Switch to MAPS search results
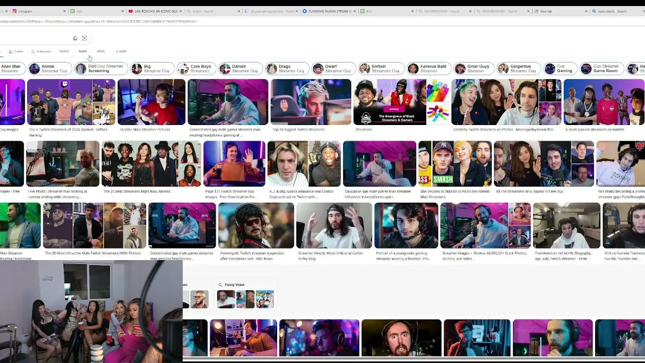645x363 pixels. tap(83, 51)
